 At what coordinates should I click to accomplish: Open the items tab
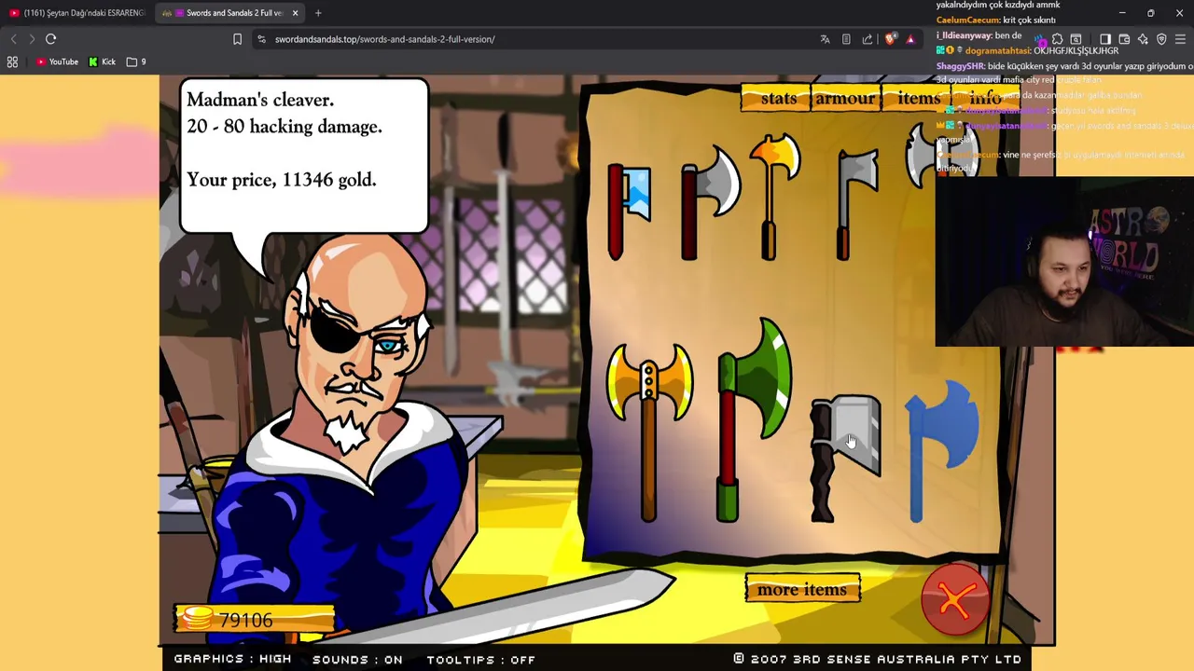(x=919, y=98)
